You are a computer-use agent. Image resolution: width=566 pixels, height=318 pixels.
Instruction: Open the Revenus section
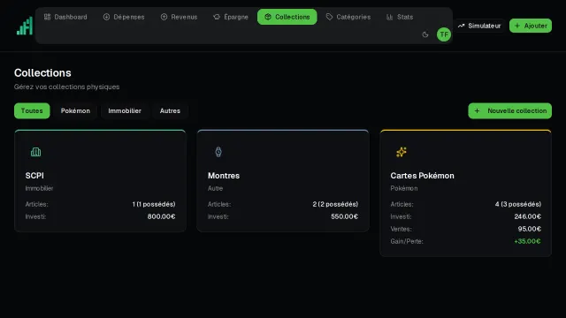point(179,17)
